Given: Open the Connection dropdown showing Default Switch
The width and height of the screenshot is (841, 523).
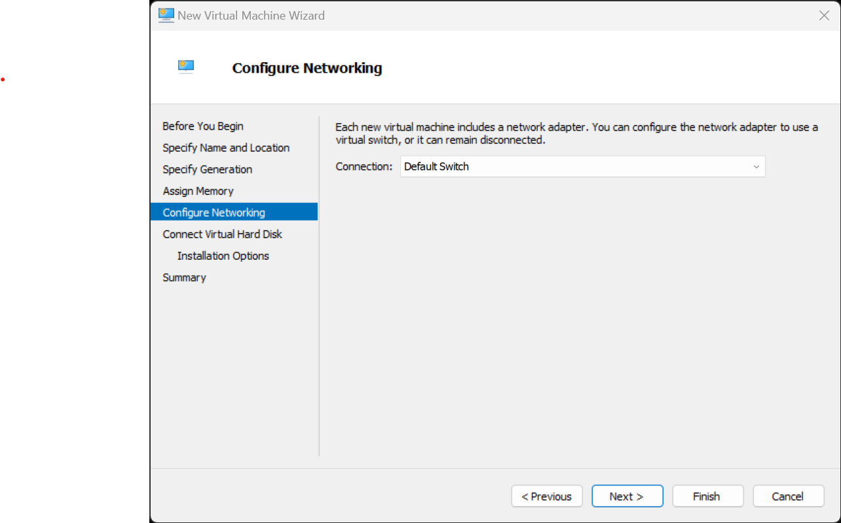Looking at the screenshot, I should point(582,166).
